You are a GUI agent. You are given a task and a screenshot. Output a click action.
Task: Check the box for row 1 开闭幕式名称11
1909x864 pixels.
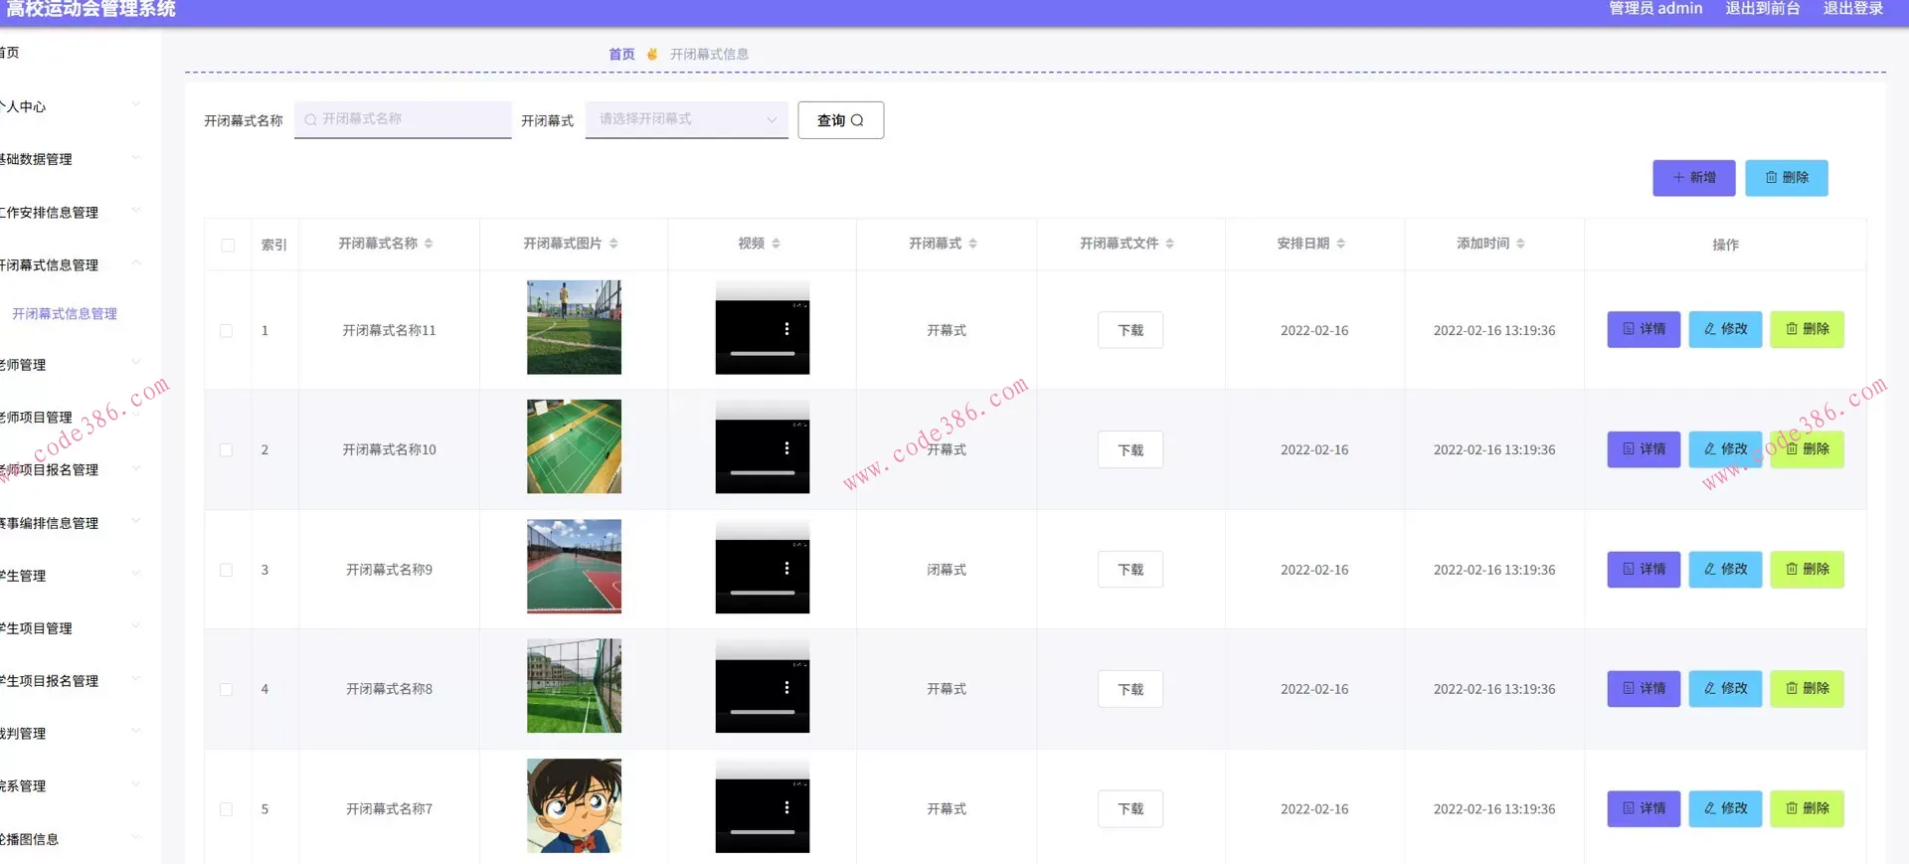tap(227, 330)
